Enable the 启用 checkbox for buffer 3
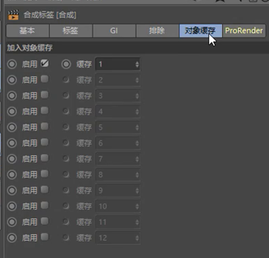 45,95
